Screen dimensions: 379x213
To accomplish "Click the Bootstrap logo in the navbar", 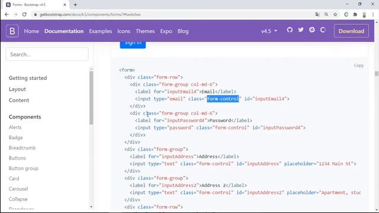I will [x=12, y=31].
